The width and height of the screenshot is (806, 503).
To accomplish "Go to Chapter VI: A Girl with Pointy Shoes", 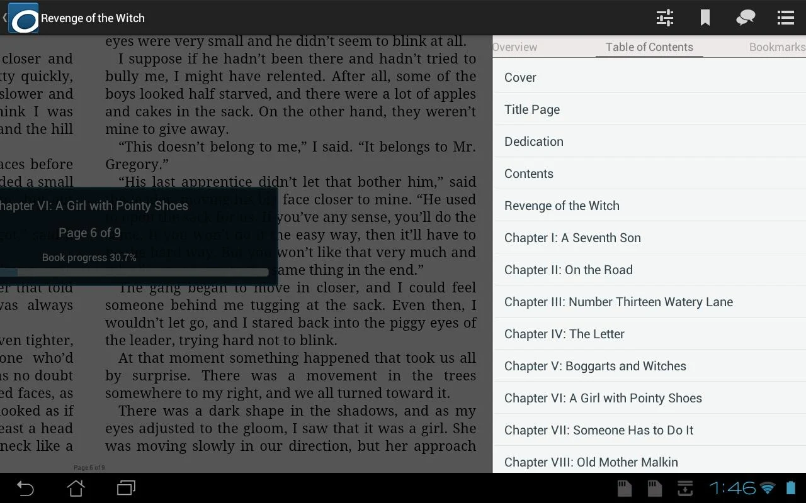I will click(x=649, y=398).
